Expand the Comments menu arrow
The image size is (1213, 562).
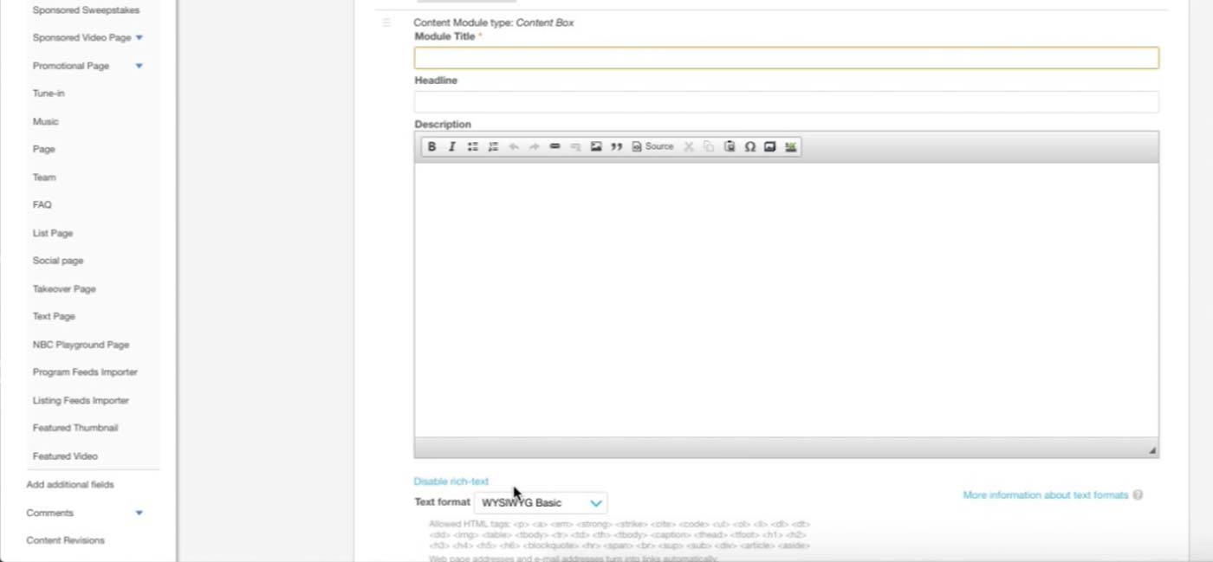[139, 514]
